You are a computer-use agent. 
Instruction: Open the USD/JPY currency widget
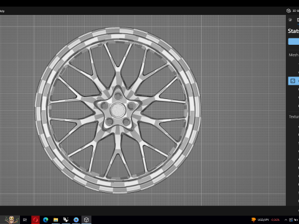[x=265, y=220]
